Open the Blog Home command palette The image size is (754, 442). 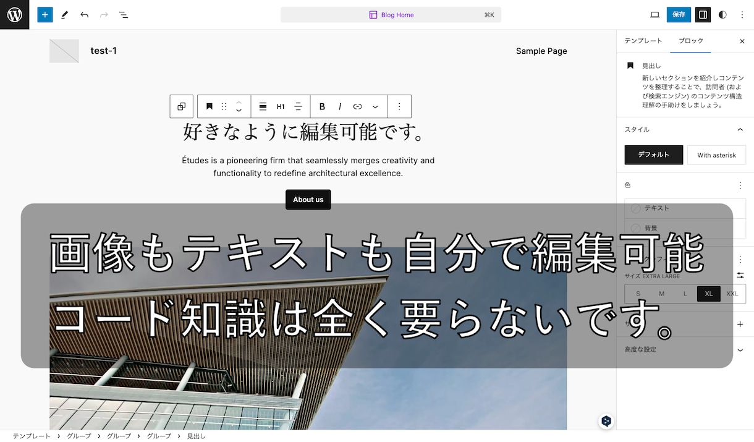coord(391,15)
